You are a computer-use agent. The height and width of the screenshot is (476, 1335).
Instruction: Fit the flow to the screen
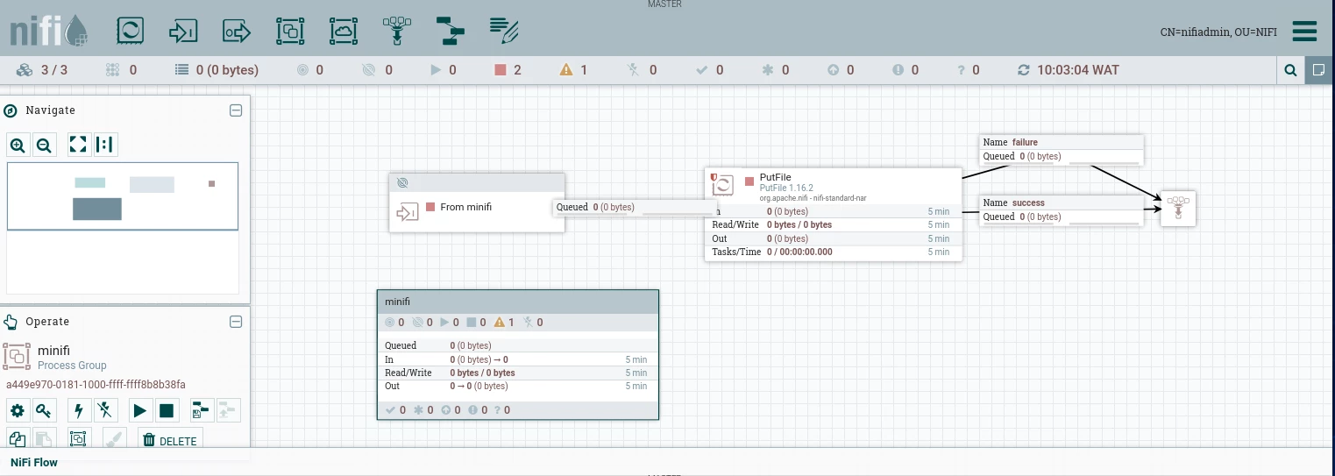pos(78,145)
